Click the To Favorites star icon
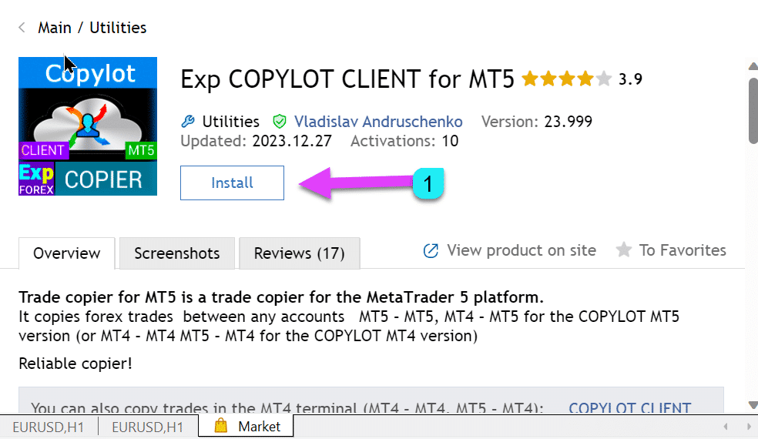Viewport: 758px width, 439px height. [x=623, y=250]
